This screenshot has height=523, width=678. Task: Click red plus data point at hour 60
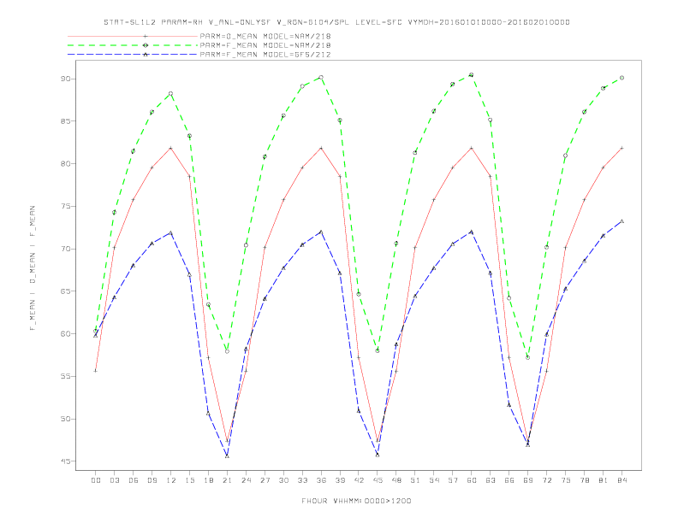(472, 148)
